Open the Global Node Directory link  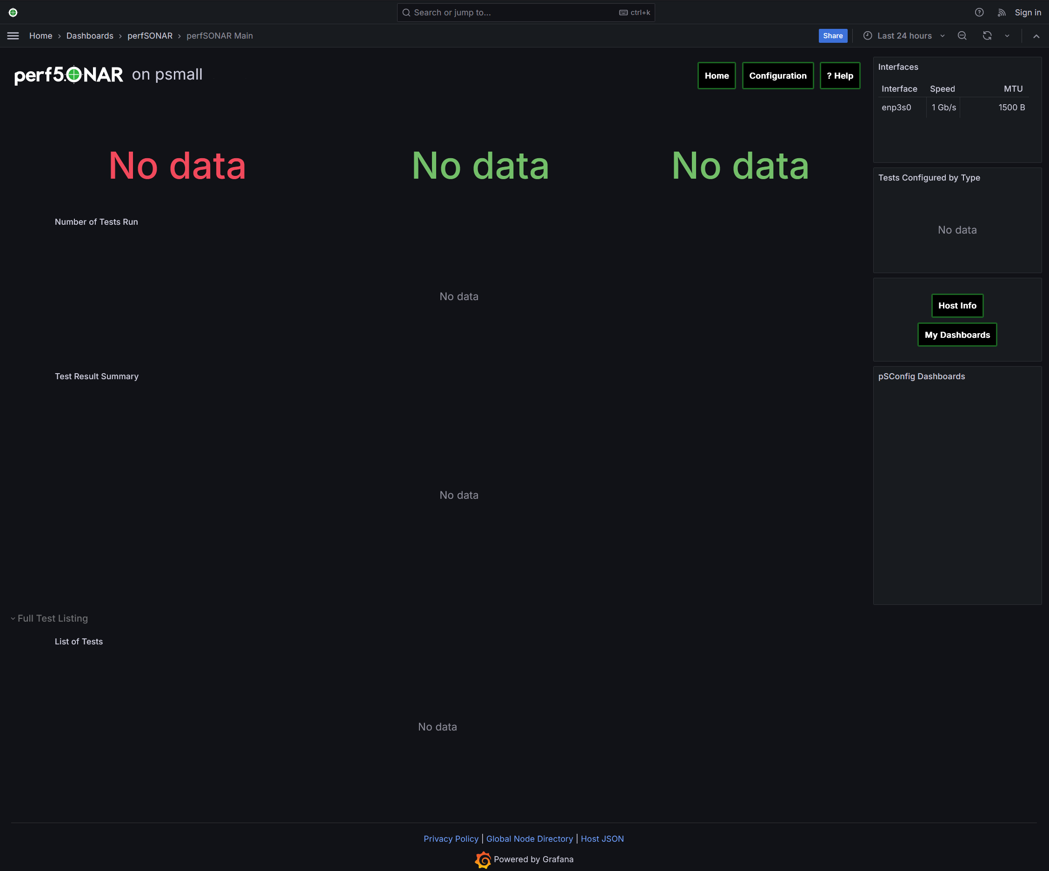[x=529, y=838]
